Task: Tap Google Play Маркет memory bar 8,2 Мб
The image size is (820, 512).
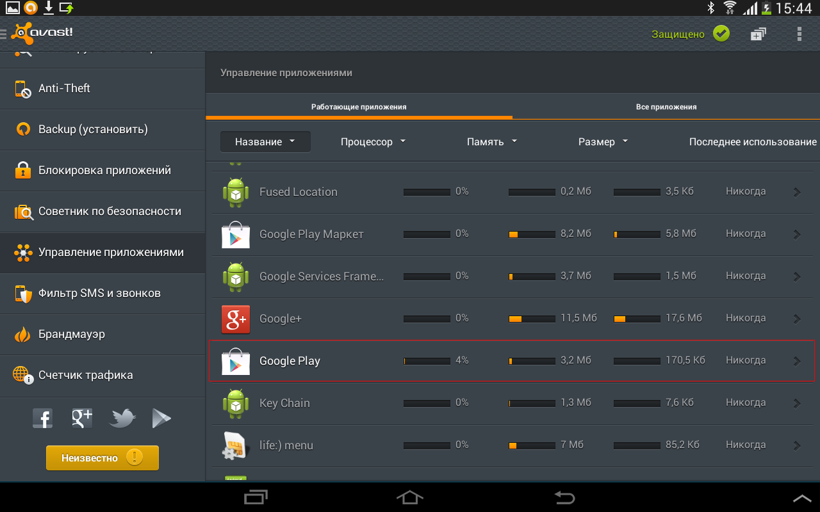Action: click(532, 234)
